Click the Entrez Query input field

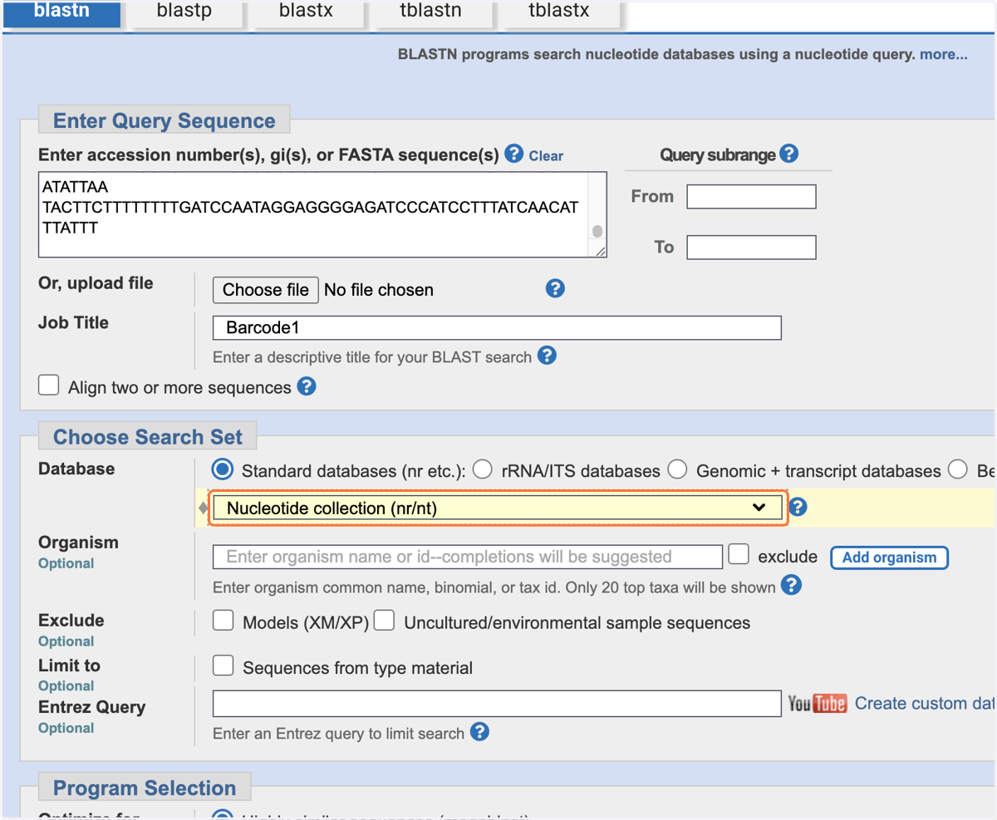tap(497, 704)
